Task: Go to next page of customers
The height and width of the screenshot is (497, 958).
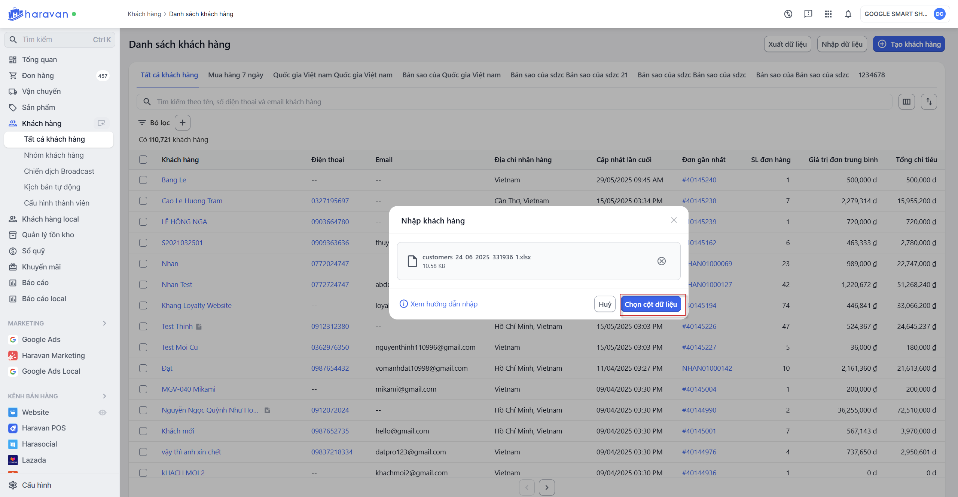Action: coord(546,487)
